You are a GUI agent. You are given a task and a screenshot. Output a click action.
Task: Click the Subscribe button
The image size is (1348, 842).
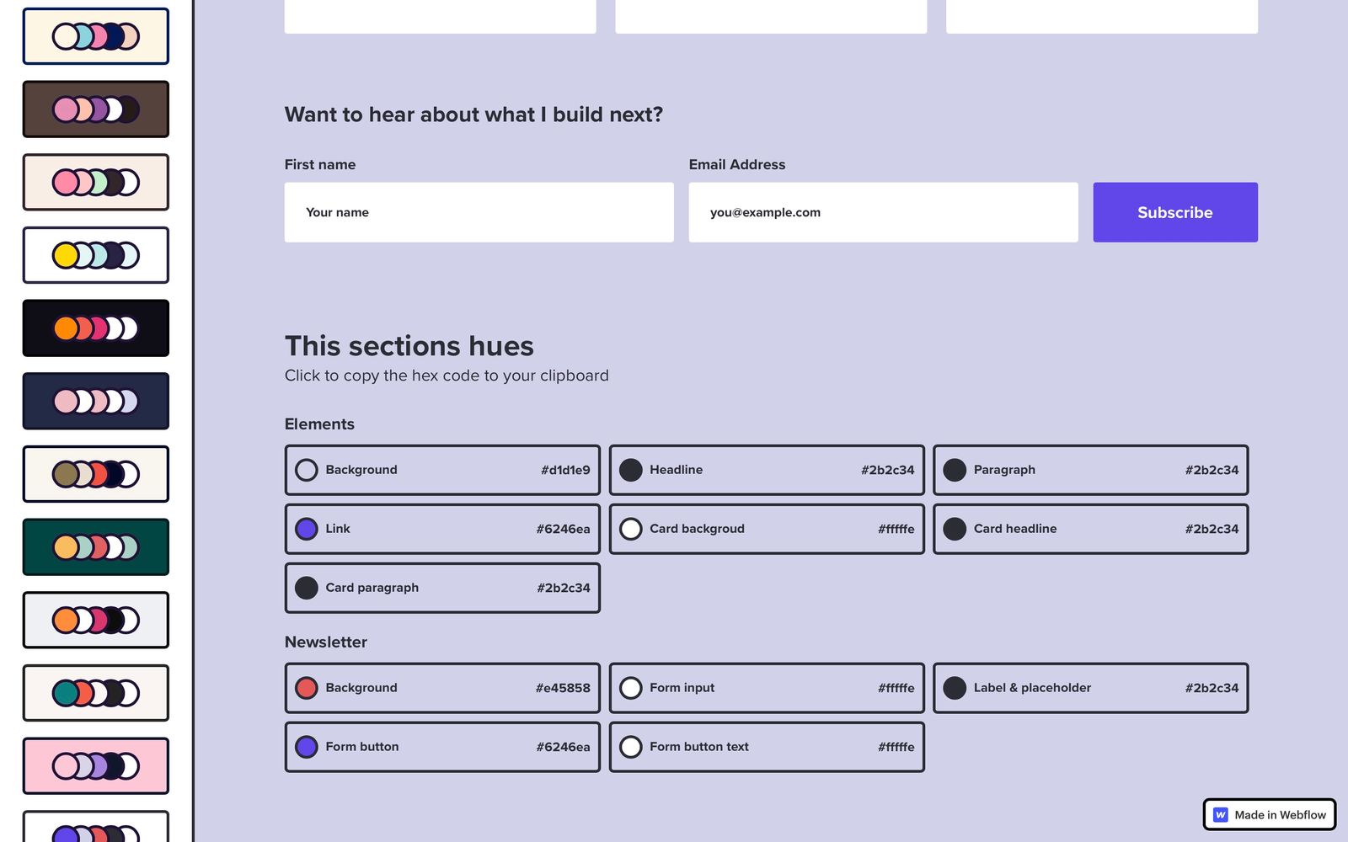click(1174, 212)
